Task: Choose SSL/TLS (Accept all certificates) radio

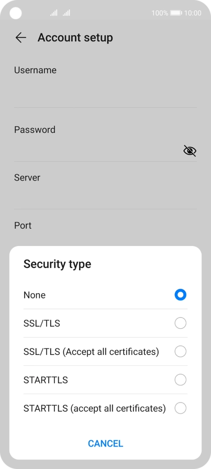Action: pyautogui.click(x=181, y=351)
